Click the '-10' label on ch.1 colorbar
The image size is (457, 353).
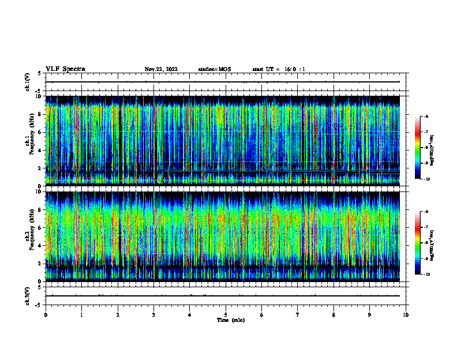point(426,179)
